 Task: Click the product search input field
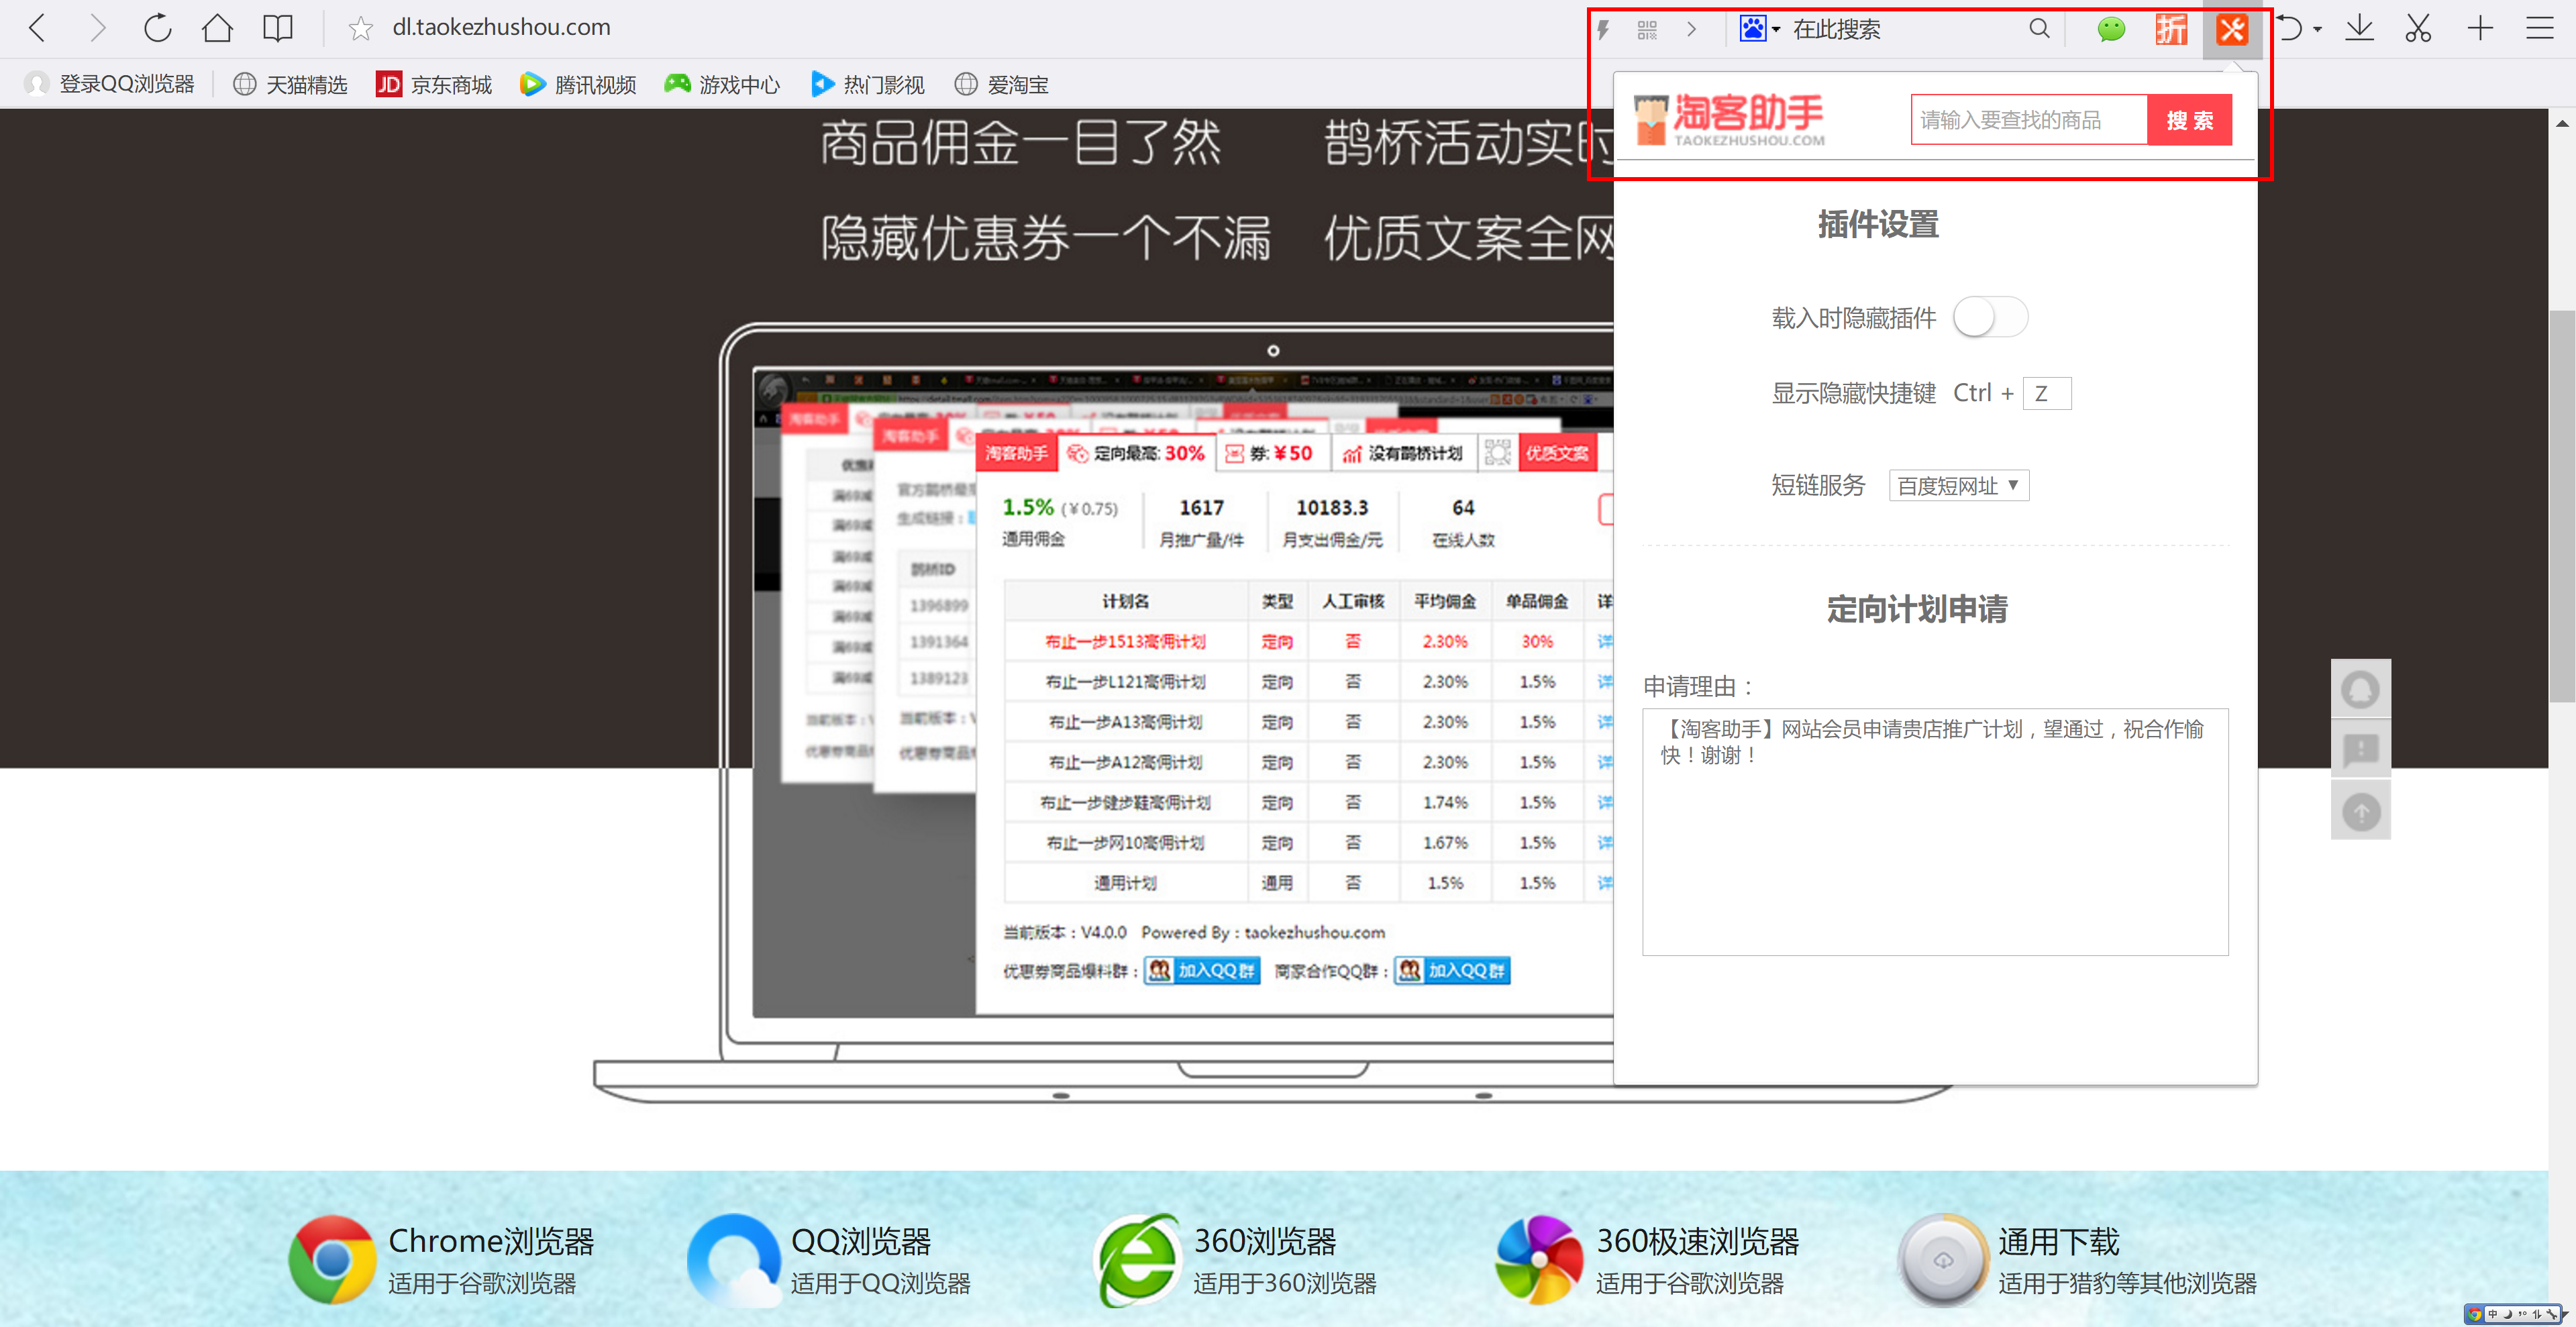2028,121
